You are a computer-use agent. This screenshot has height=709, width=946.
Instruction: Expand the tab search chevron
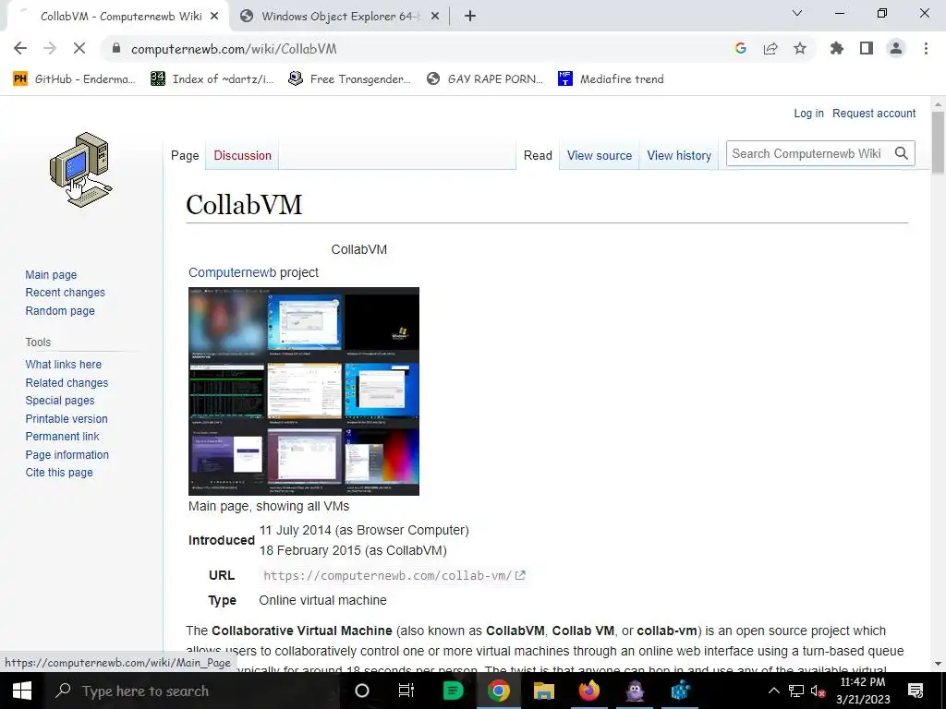[797, 13]
